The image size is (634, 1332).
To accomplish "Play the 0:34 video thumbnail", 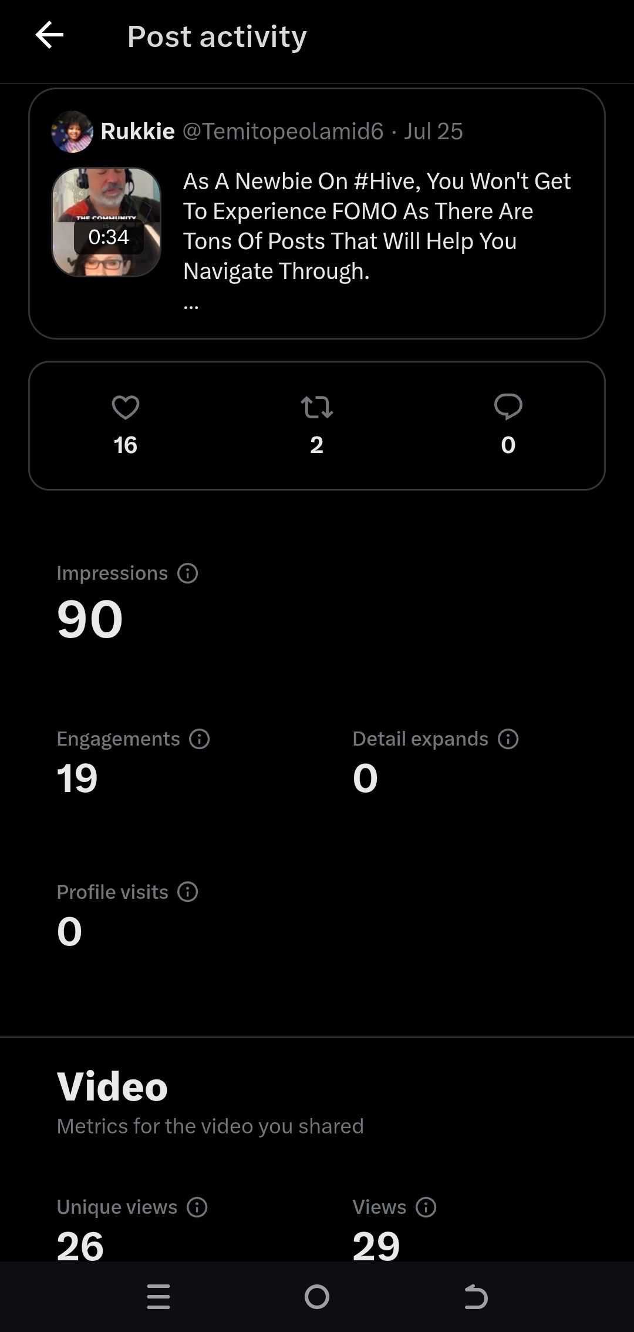I will [106, 222].
